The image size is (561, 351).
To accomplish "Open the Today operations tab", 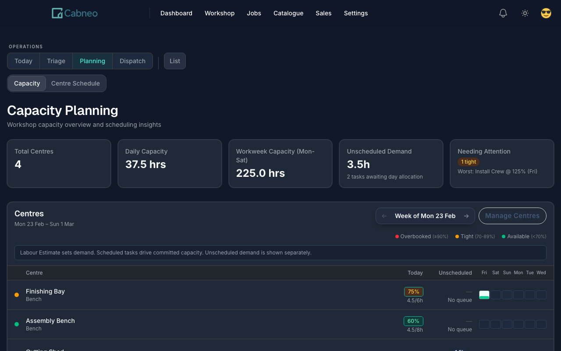I will (24, 61).
